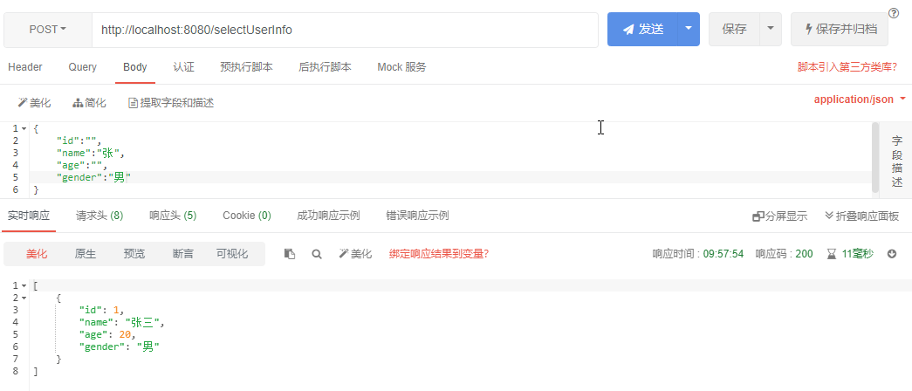Open the 响应头 (5) tab
The width and height of the screenshot is (912, 391).
[x=173, y=216]
